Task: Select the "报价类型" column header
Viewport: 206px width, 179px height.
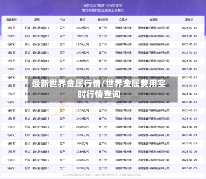Action: click(x=103, y=19)
